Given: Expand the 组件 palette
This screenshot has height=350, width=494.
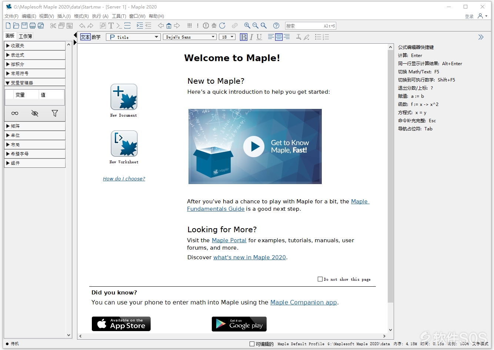Looking at the screenshot, I should (x=35, y=163).
